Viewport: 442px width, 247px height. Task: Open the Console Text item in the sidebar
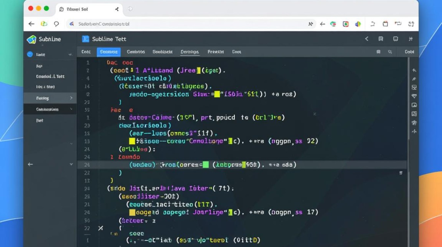click(x=49, y=76)
